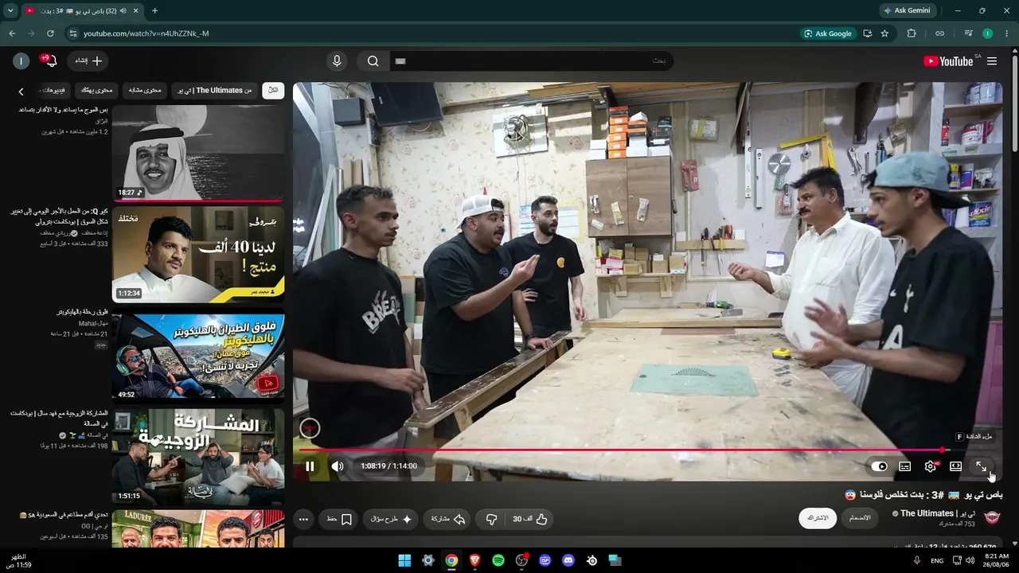Switch the ENG input language indicator
The width and height of the screenshot is (1019, 573).
tap(938, 560)
